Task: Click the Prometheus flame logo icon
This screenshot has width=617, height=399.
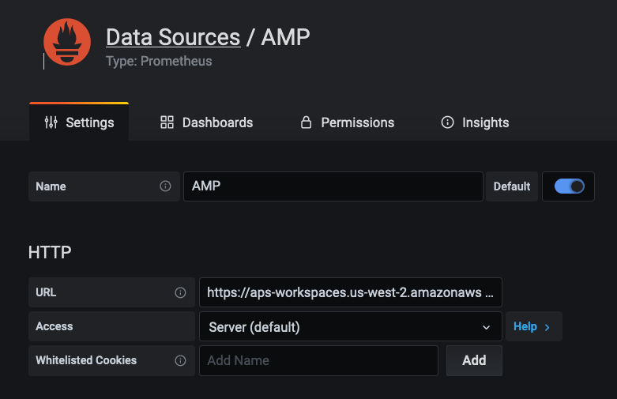Action: pyautogui.click(x=67, y=42)
